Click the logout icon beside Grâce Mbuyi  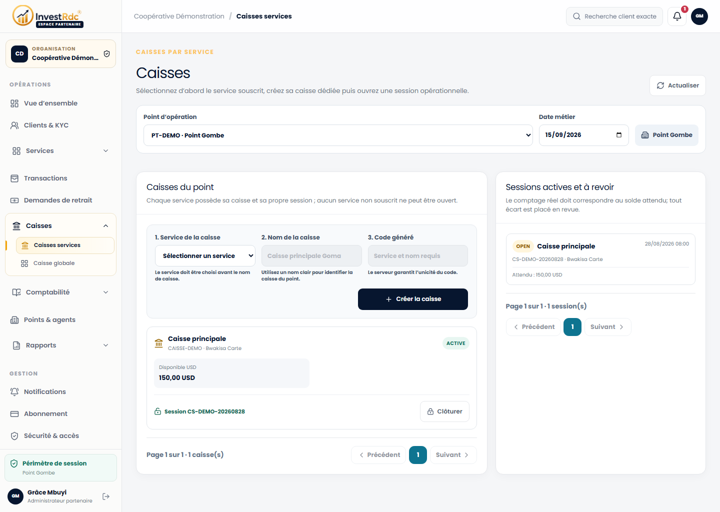[106, 496]
